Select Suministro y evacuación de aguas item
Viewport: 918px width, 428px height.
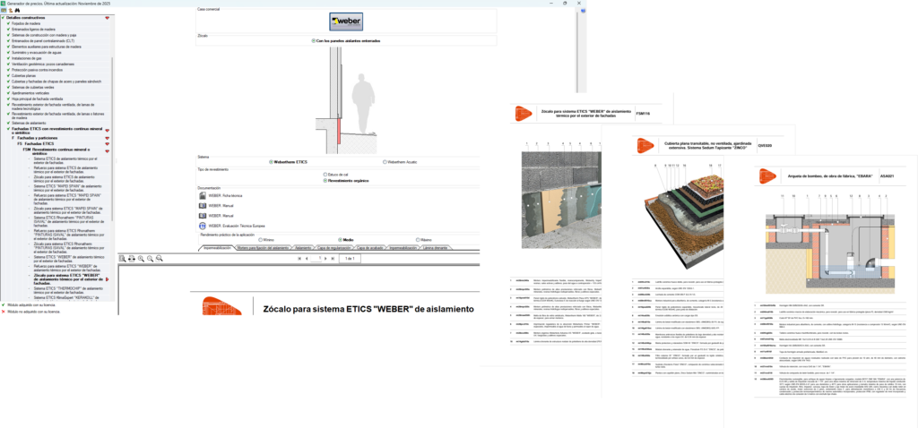pyautogui.click(x=37, y=53)
